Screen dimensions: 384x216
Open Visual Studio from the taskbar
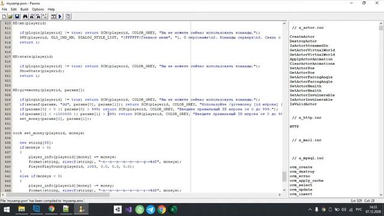[x=128, y=209]
